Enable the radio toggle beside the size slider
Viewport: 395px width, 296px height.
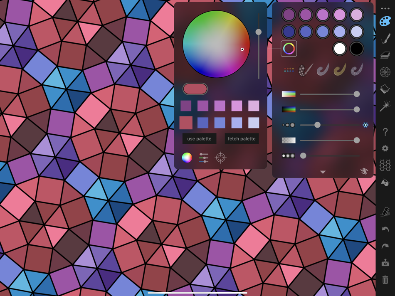pyautogui.click(x=365, y=125)
